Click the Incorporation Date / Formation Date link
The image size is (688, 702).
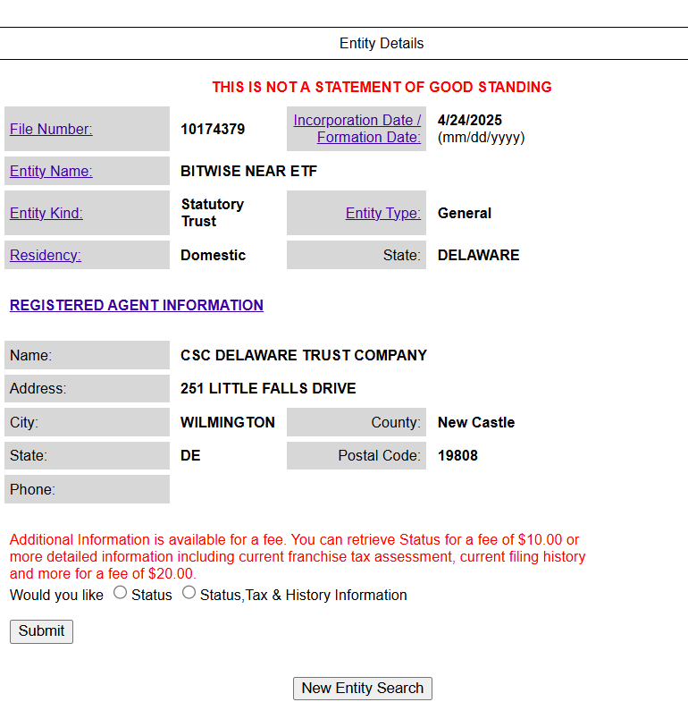(x=357, y=129)
